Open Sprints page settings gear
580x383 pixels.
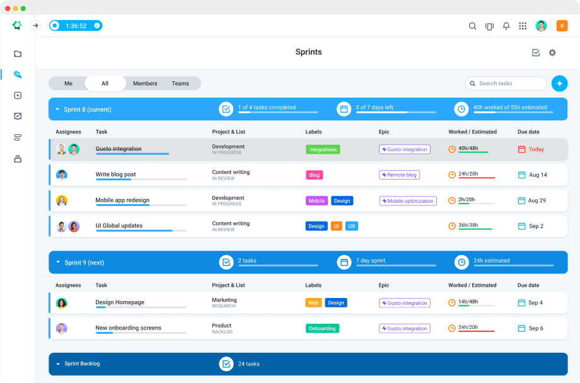pos(552,53)
